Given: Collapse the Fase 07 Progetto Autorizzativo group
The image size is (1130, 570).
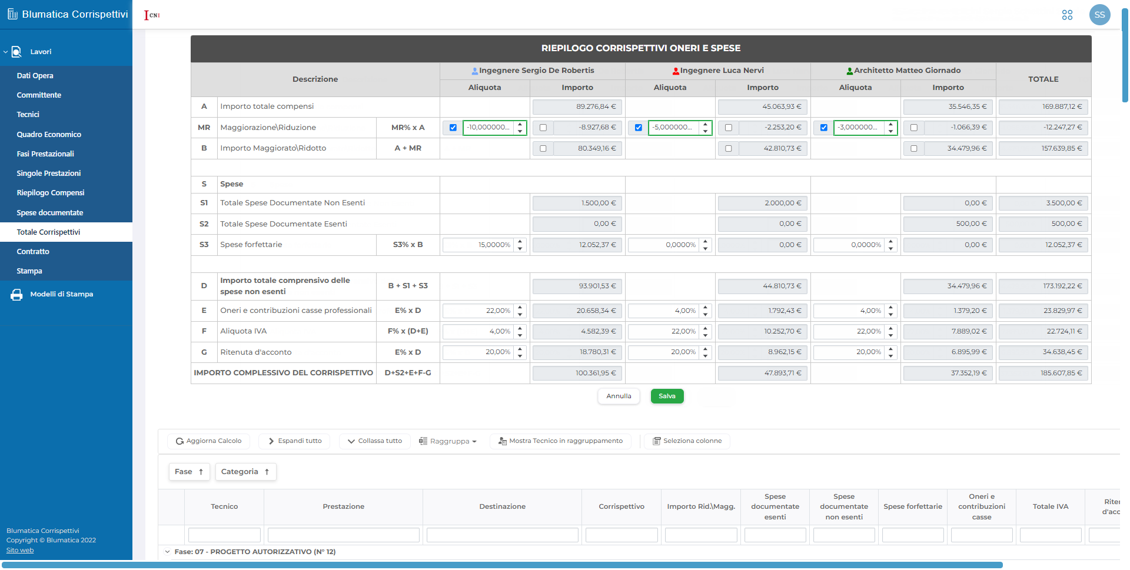Looking at the screenshot, I should pos(167,552).
